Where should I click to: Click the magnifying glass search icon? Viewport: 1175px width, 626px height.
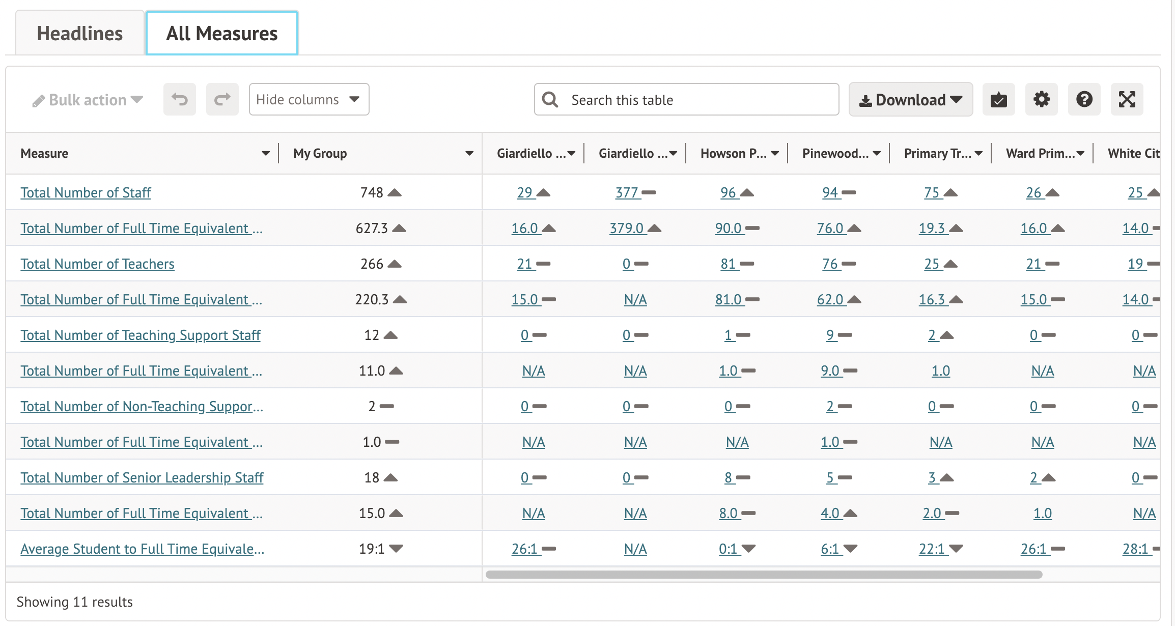[550, 99]
